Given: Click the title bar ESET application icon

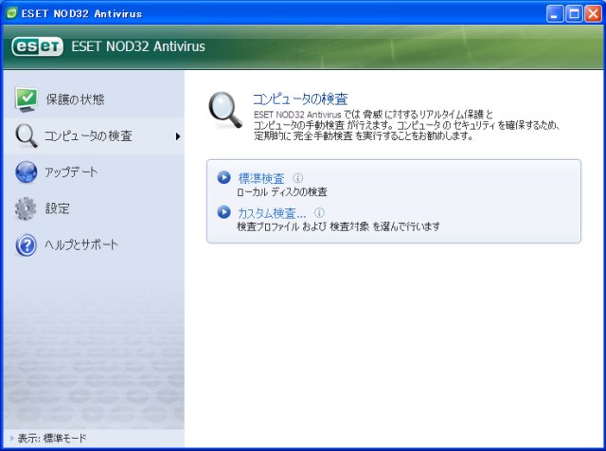Looking at the screenshot, I should coord(12,13).
